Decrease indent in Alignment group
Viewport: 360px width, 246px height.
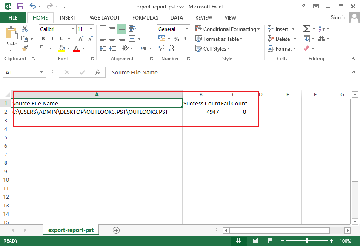click(x=103, y=48)
